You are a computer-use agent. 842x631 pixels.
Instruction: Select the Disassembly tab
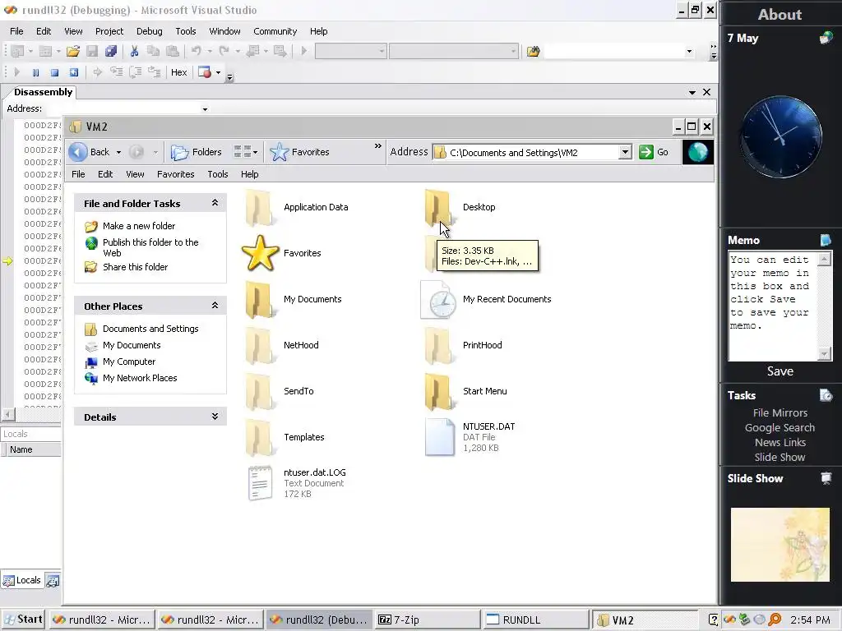click(43, 92)
